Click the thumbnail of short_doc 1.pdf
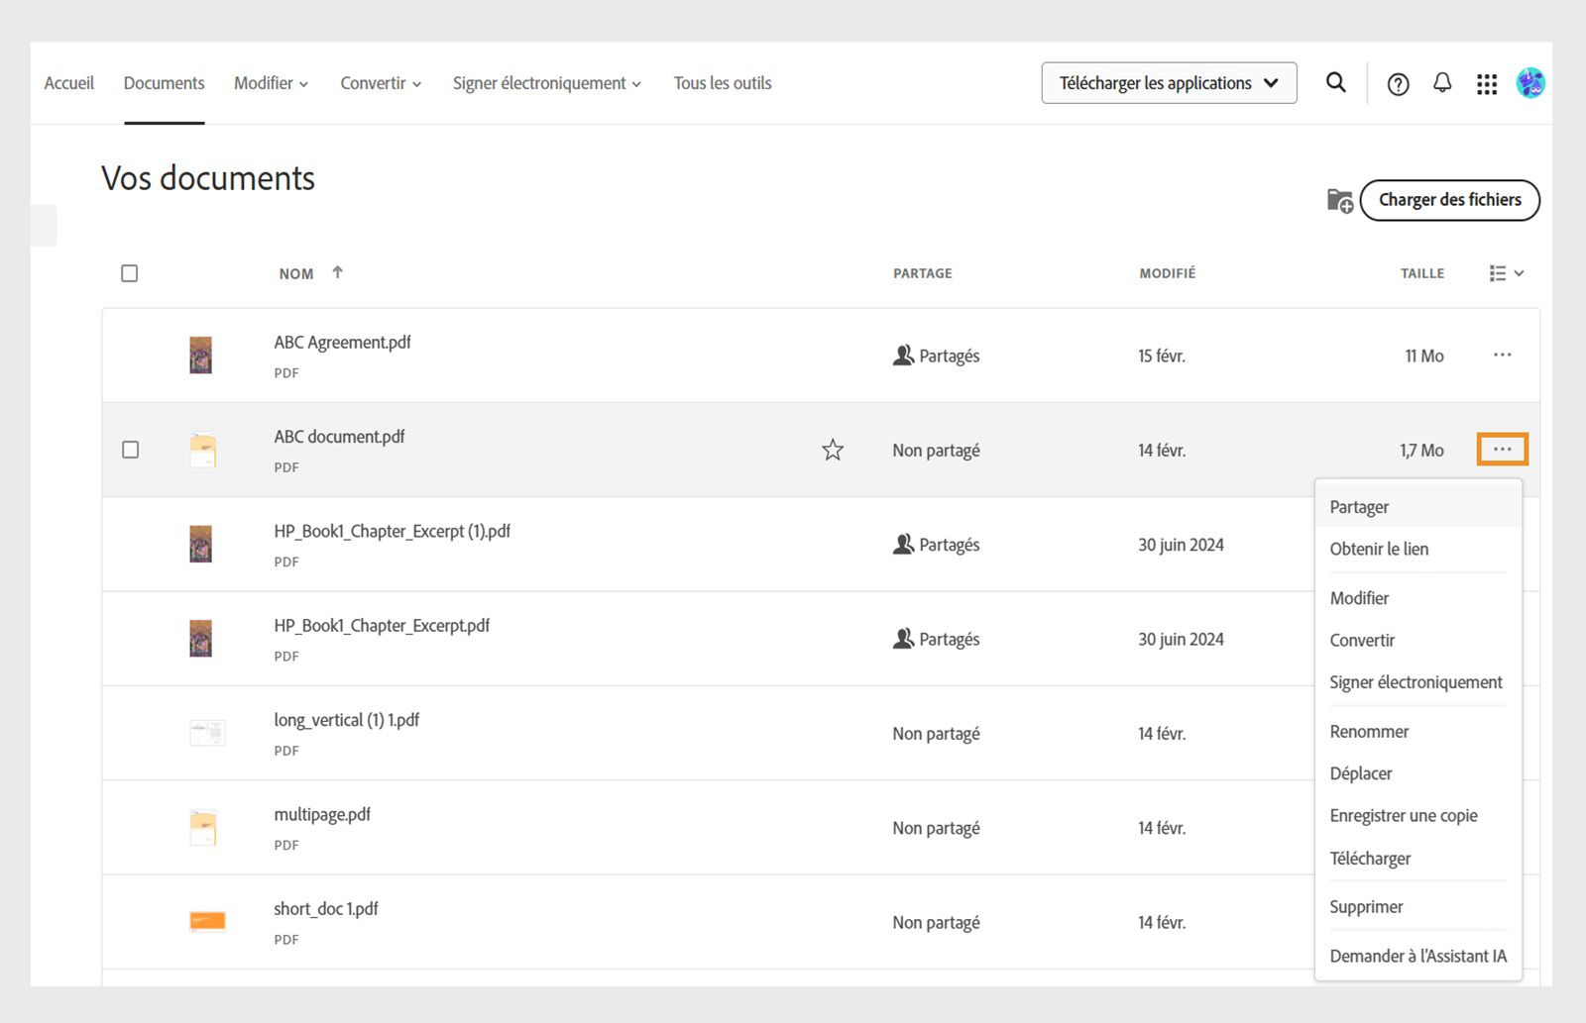Image resolution: width=1586 pixels, height=1023 pixels. (207, 921)
